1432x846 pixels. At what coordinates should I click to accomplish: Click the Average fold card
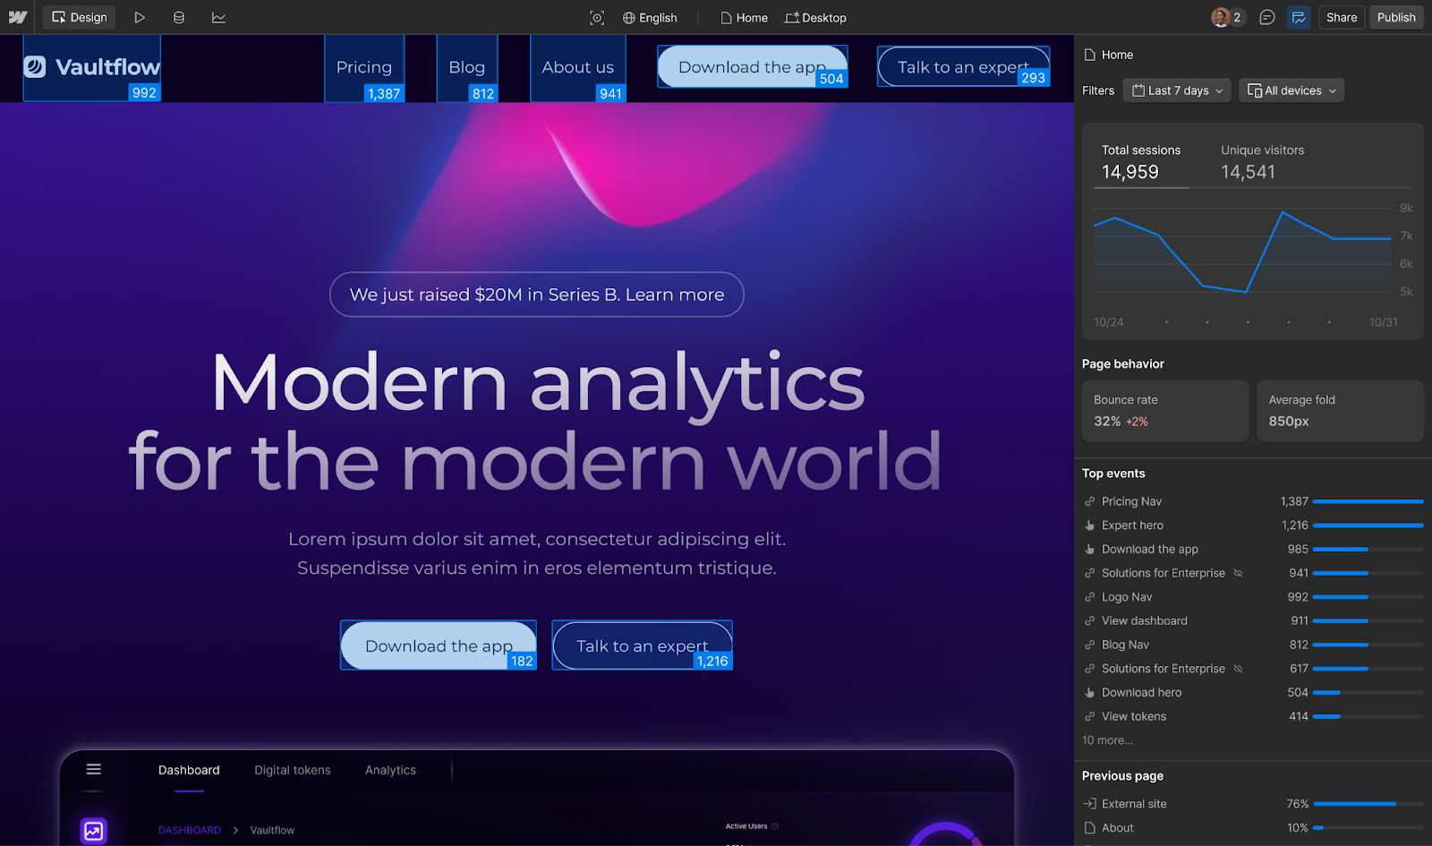[x=1340, y=411]
